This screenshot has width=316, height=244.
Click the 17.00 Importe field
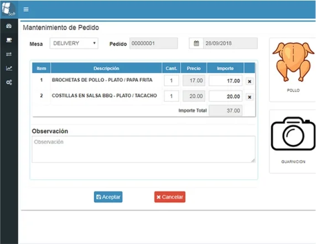point(225,81)
